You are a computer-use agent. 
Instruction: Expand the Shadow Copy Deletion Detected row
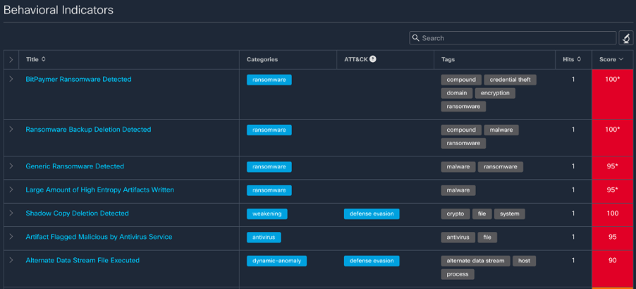pyautogui.click(x=11, y=214)
